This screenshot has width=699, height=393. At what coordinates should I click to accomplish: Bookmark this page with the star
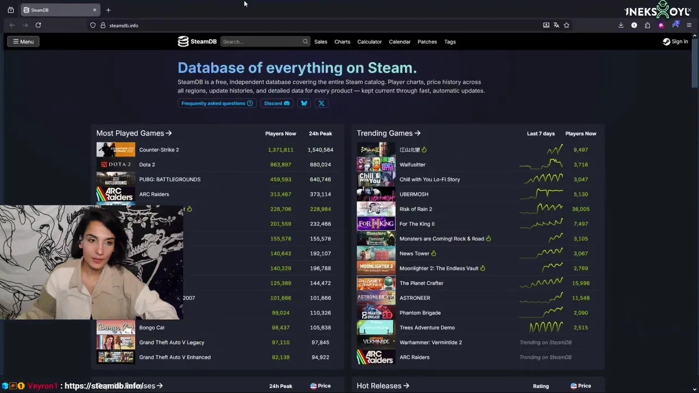click(x=566, y=25)
